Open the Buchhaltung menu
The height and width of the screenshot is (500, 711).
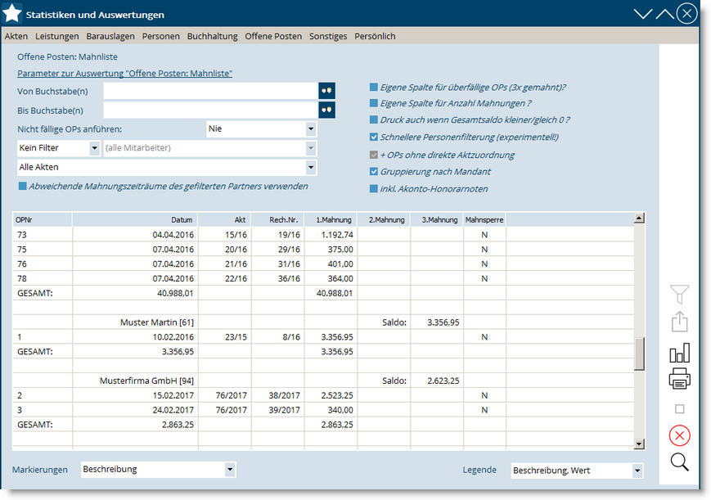[x=212, y=36]
